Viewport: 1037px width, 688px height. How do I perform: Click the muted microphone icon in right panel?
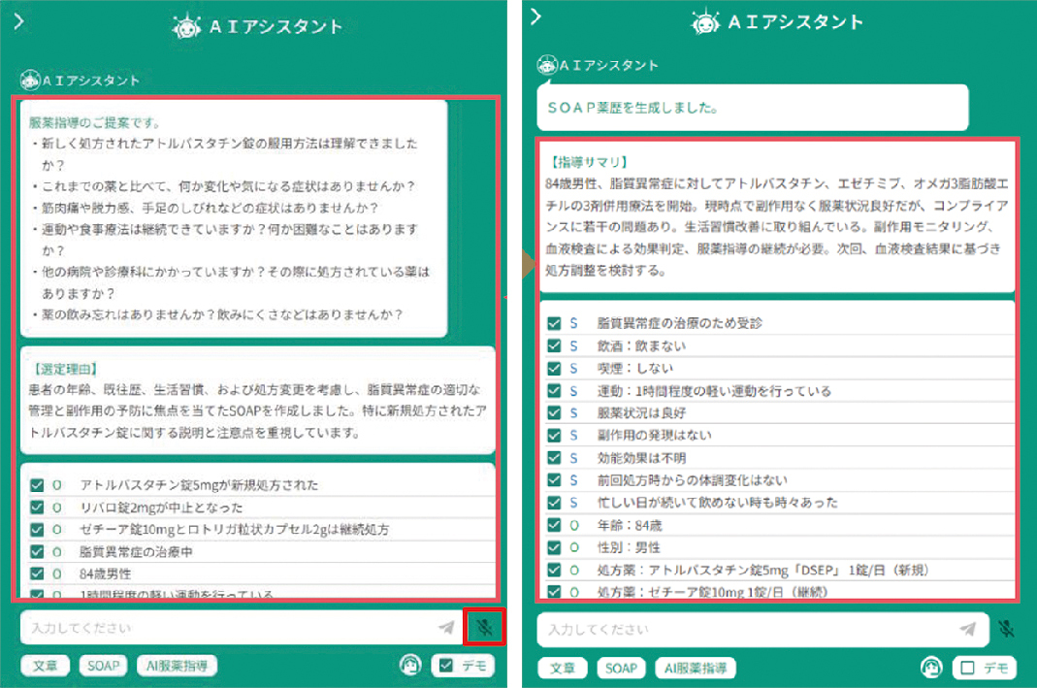[x=1009, y=629]
